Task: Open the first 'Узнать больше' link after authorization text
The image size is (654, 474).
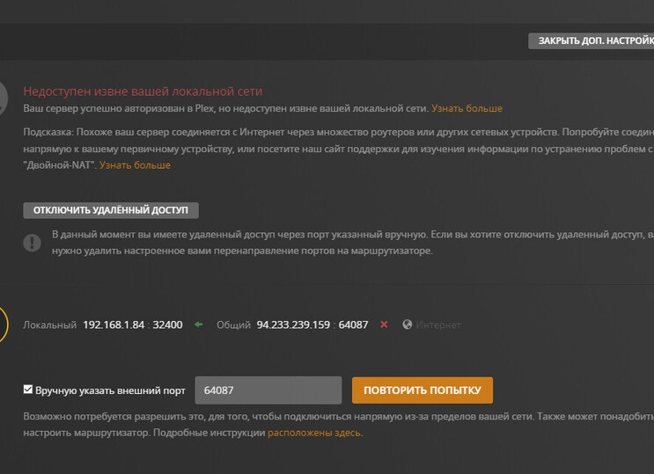Action: (x=467, y=108)
